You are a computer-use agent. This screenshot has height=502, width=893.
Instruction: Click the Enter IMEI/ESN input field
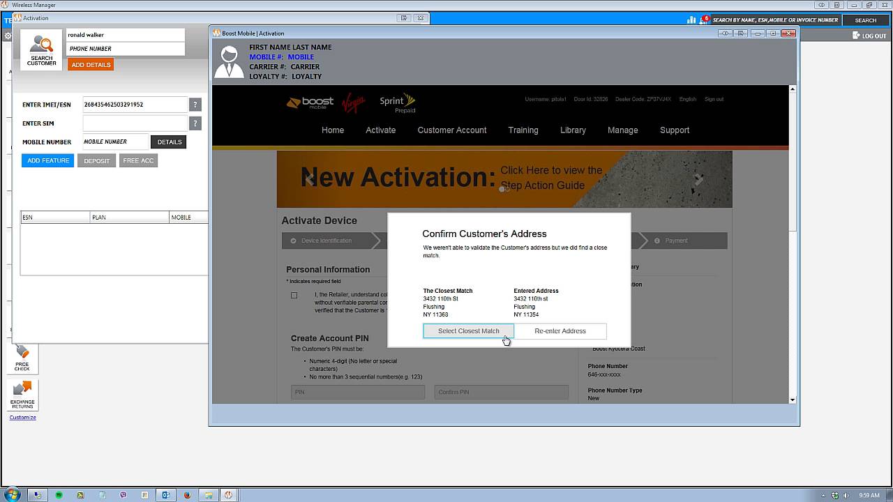[x=135, y=105]
